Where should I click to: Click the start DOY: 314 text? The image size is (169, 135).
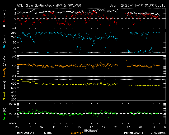tap(26, 133)
